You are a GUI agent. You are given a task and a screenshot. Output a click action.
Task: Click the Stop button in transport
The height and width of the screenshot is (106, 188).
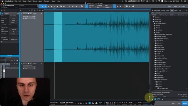pos(90,103)
